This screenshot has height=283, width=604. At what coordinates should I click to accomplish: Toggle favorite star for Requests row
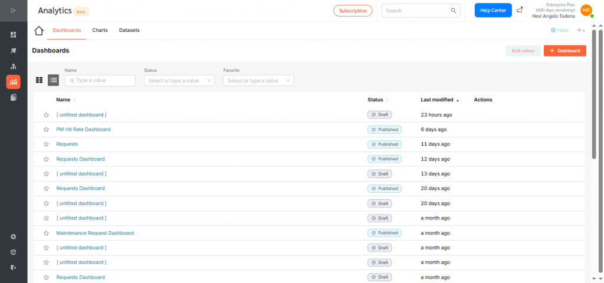(46, 144)
